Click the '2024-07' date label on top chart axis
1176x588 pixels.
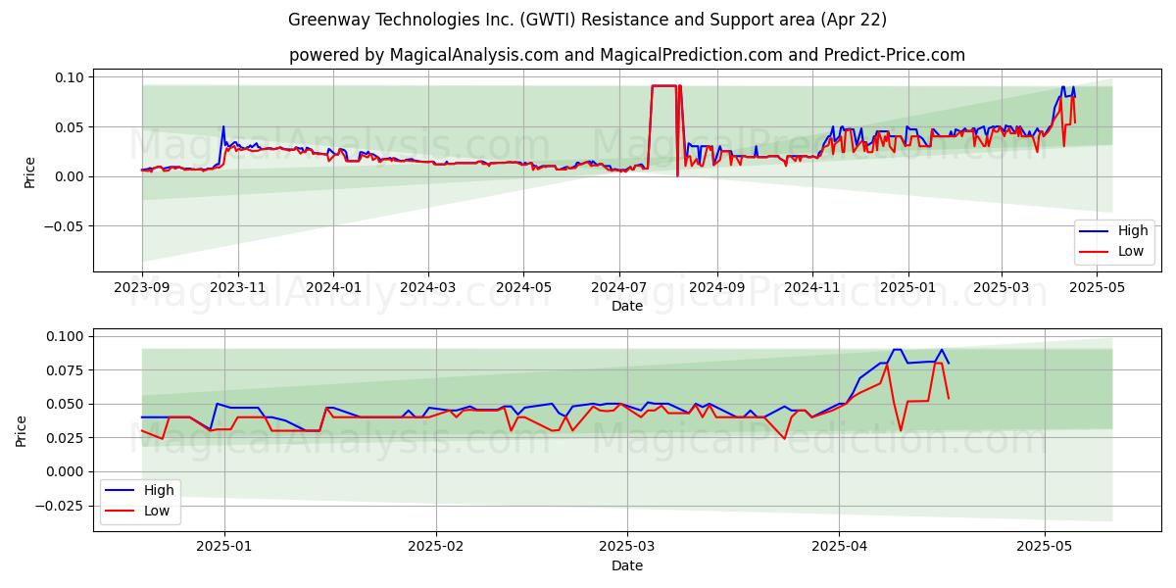[x=618, y=288]
